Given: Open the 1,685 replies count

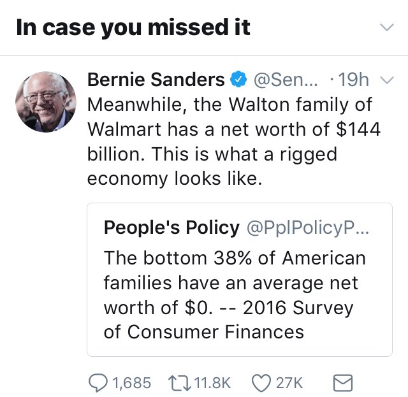Looking at the screenshot, I should pos(131,382).
